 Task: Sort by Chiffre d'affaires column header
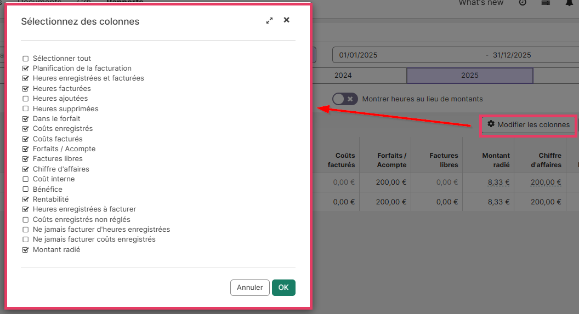click(x=546, y=160)
